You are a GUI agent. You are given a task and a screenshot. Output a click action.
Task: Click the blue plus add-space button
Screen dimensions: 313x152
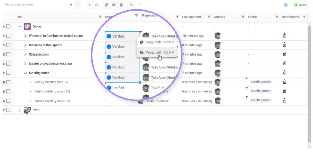(x=78, y=5)
